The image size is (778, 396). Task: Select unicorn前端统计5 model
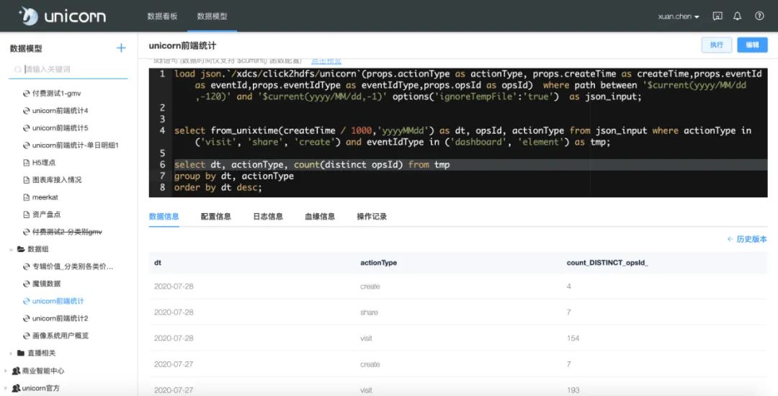click(x=60, y=128)
